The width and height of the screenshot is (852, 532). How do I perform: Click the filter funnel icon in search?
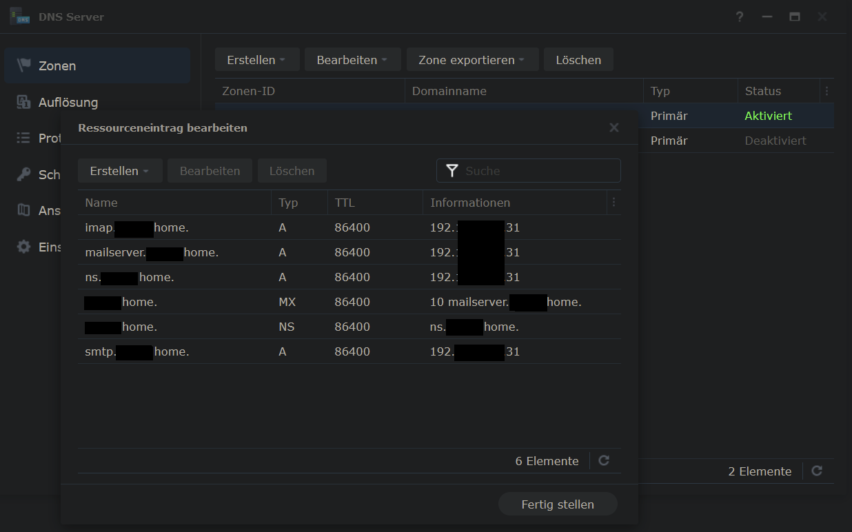click(x=452, y=171)
